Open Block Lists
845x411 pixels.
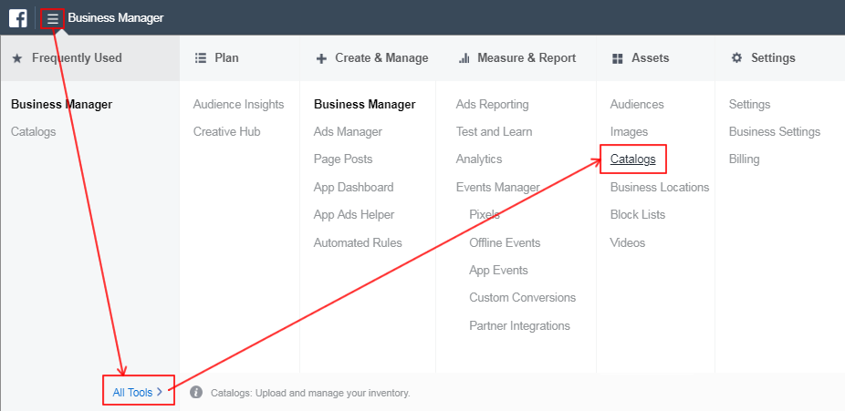[x=638, y=215]
